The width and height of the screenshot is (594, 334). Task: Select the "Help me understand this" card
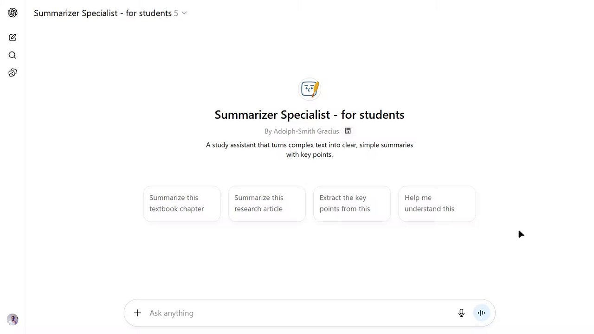click(437, 204)
